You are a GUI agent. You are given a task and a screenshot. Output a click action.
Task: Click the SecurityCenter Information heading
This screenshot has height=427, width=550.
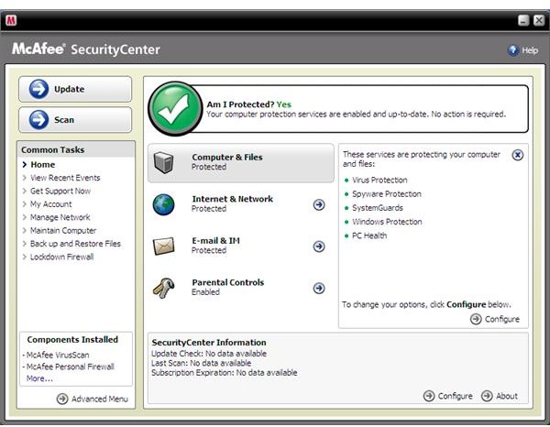[209, 342]
